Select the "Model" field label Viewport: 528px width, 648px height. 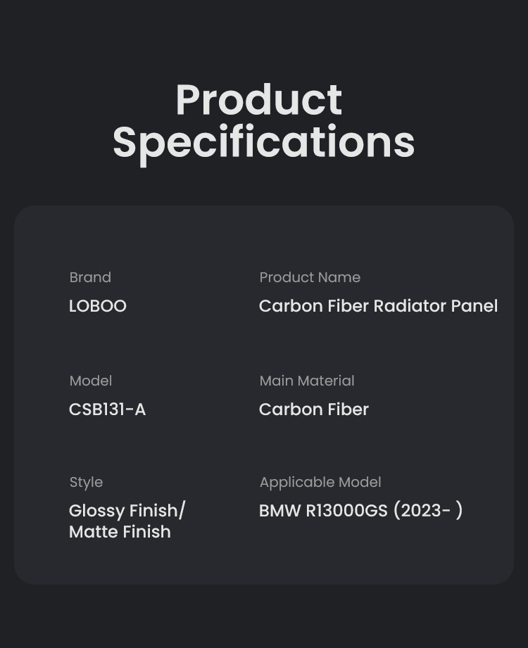point(91,381)
